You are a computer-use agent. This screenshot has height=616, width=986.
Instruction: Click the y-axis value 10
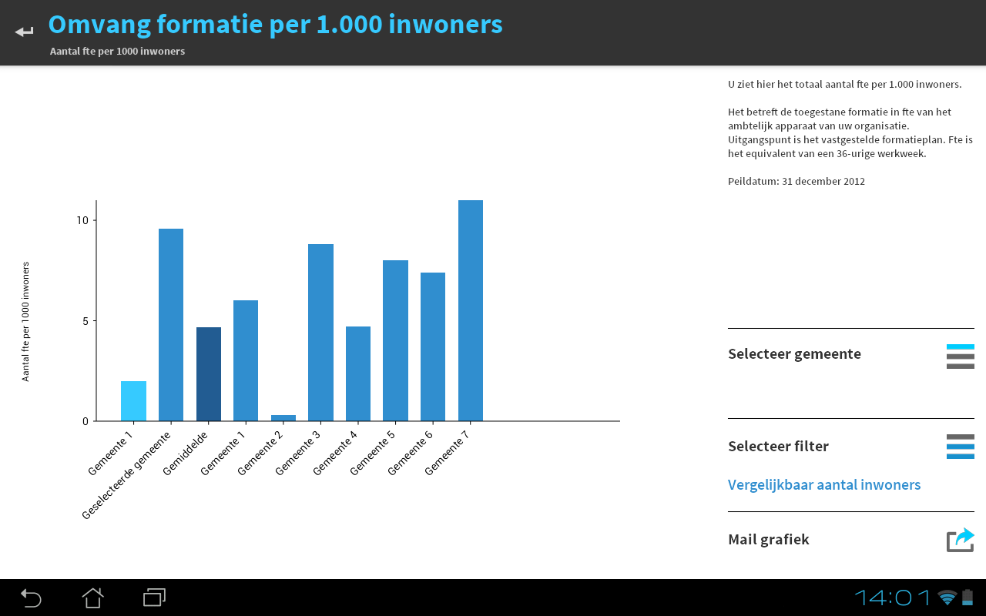coord(82,220)
